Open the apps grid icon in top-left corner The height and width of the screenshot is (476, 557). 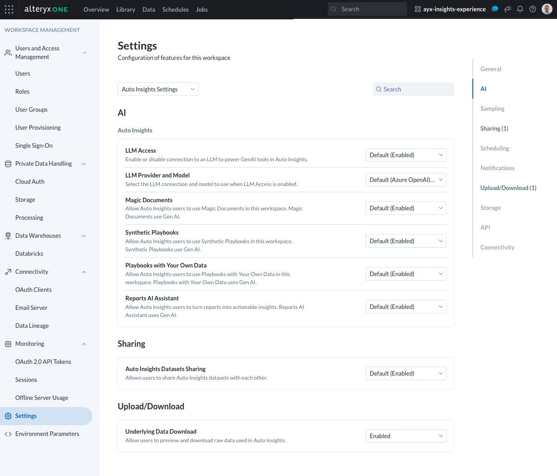coord(9,9)
